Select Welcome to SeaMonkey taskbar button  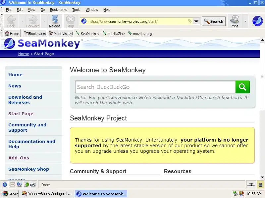pyautogui.click(x=101, y=194)
